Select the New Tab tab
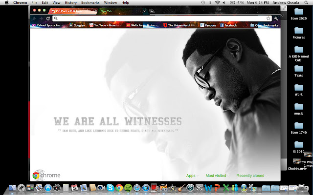This screenshot has width=313, height=195. [x=122, y=11]
